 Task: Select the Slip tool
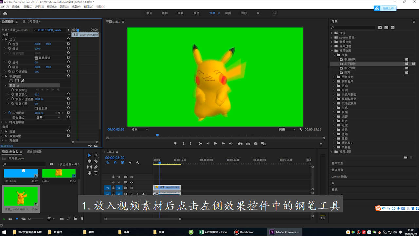(x=89, y=167)
